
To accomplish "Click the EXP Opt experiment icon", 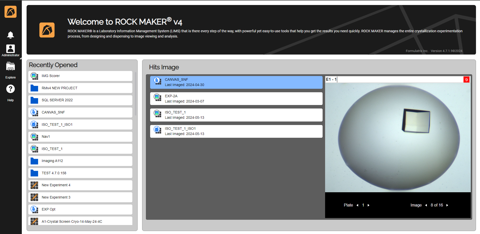I will [x=34, y=209].
